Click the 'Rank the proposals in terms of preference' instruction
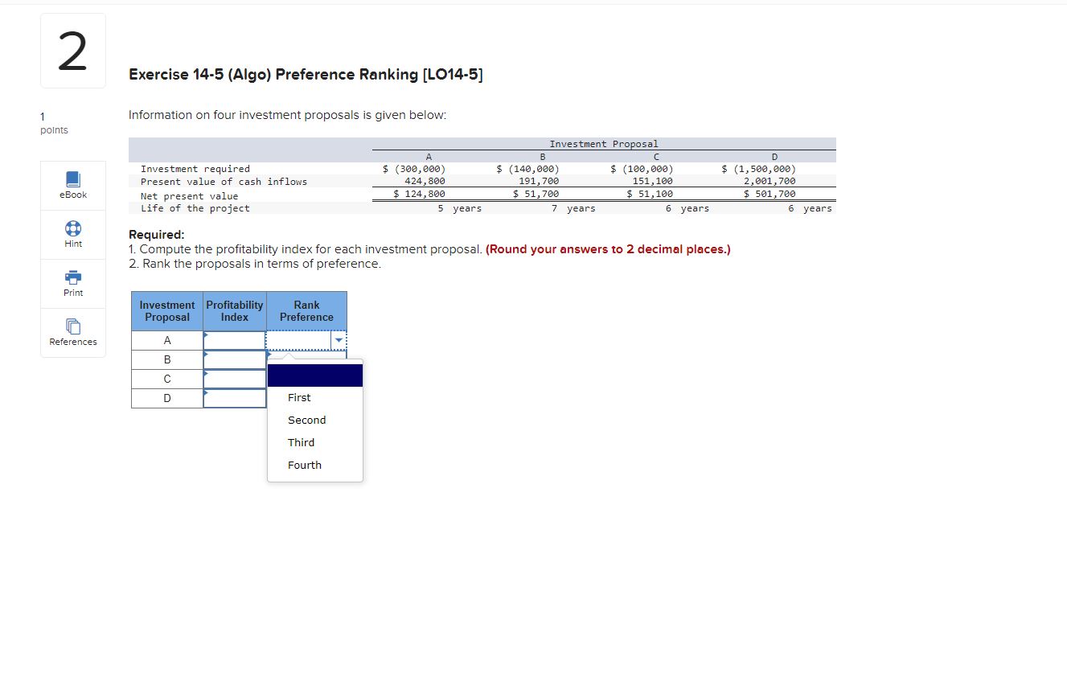The width and height of the screenshot is (1067, 677). coord(255,264)
